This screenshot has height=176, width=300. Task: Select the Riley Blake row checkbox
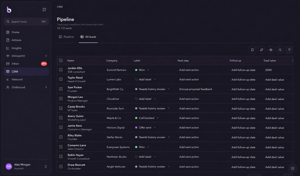pos(61,137)
